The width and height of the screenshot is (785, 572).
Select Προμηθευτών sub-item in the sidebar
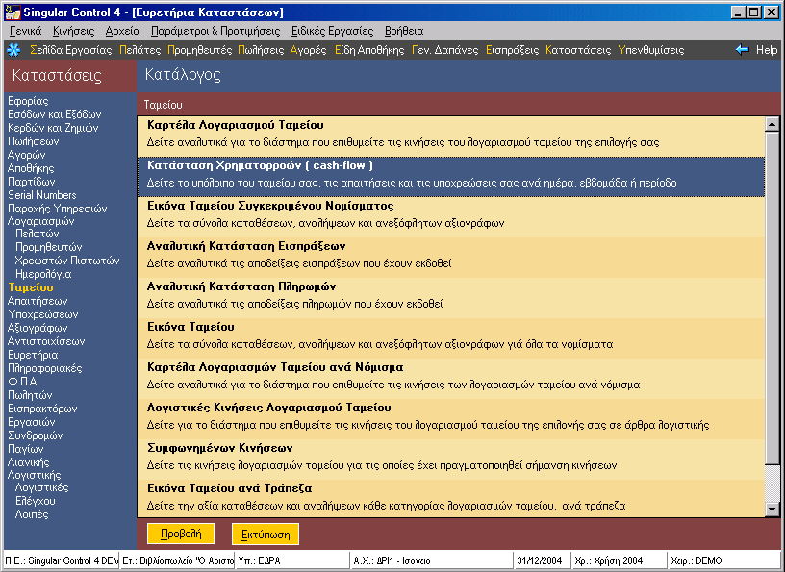coord(48,247)
